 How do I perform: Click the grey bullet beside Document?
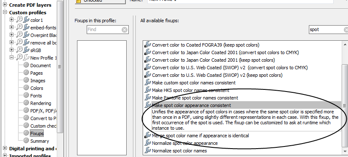tap(27, 65)
